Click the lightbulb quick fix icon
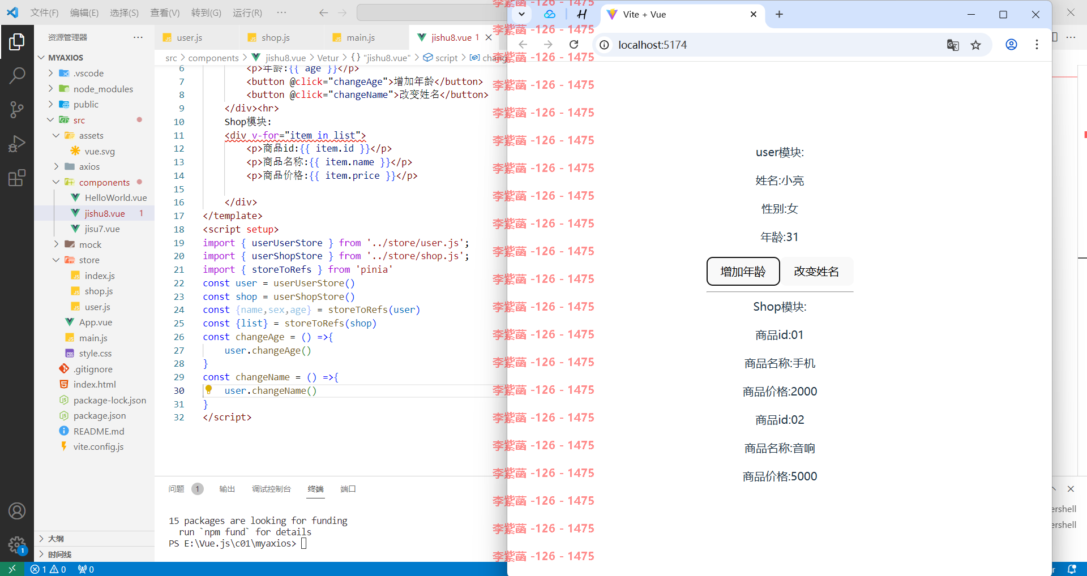The width and height of the screenshot is (1087, 576). point(209,390)
